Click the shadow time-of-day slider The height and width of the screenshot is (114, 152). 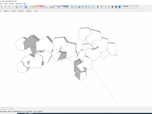(x=59, y=6)
